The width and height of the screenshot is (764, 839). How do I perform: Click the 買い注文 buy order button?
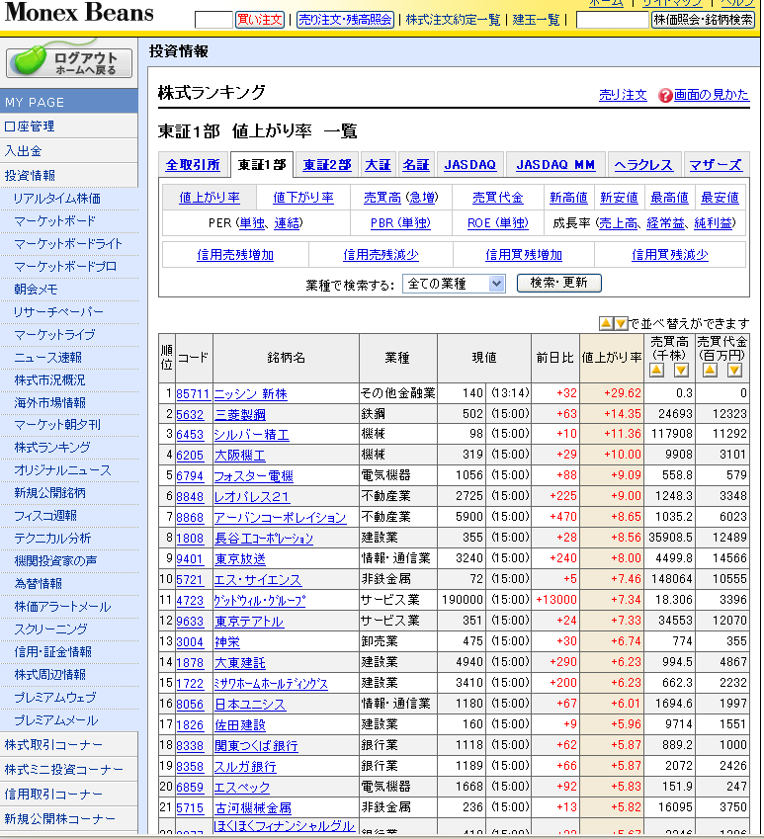coord(260,20)
